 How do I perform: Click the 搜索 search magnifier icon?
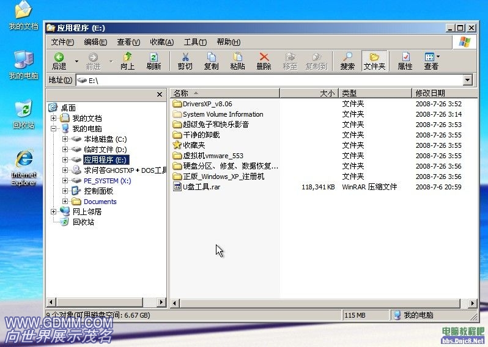(347, 57)
